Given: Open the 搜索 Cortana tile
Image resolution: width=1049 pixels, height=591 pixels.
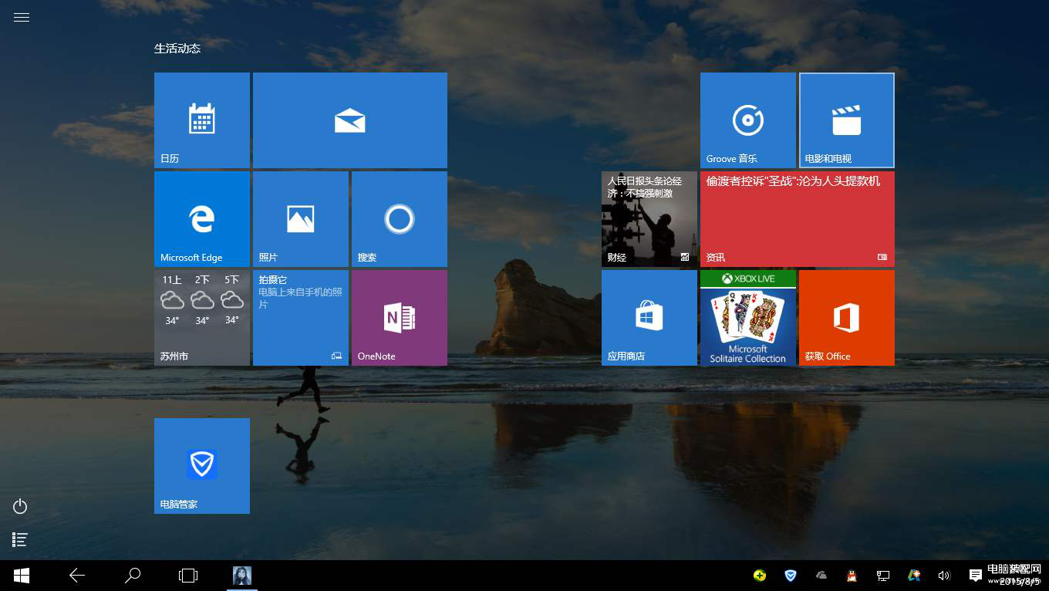Looking at the screenshot, I should tap(400, 219).
